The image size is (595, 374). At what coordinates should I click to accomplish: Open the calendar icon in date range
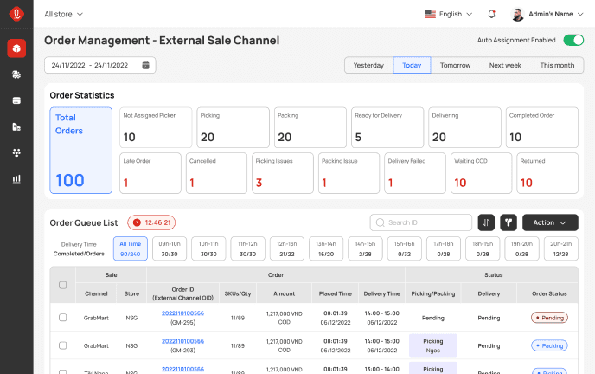(146, 65)
